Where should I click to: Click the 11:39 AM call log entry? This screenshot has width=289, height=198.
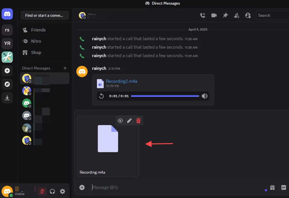(145, 56)
